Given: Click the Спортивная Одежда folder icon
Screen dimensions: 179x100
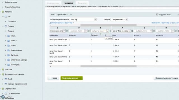Looking at the screenshot, I should [x=8, y=60].
